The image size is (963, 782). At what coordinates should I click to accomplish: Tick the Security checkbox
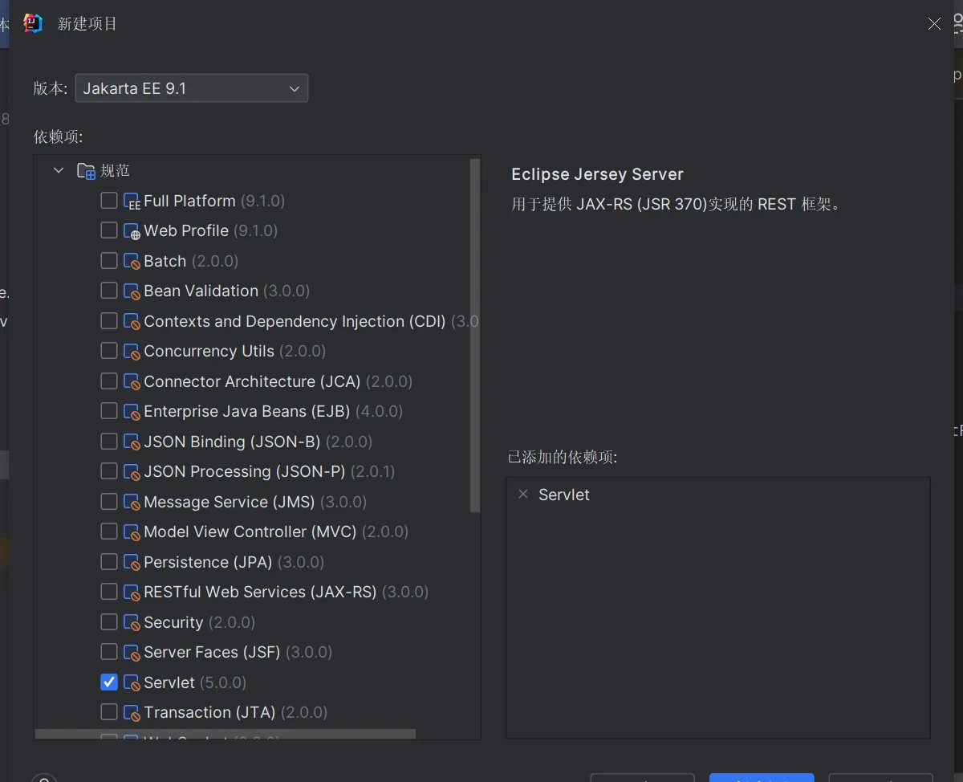109,621
